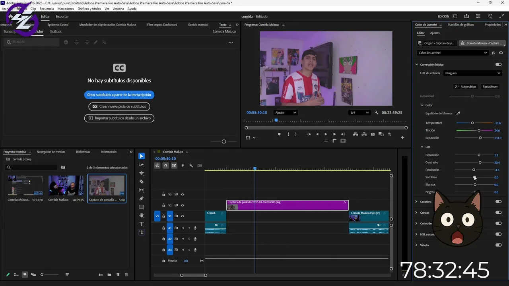This screenshot has width=509, height=286.
Task: Collapse the Color subsection
Action: [x=422, y=105]
